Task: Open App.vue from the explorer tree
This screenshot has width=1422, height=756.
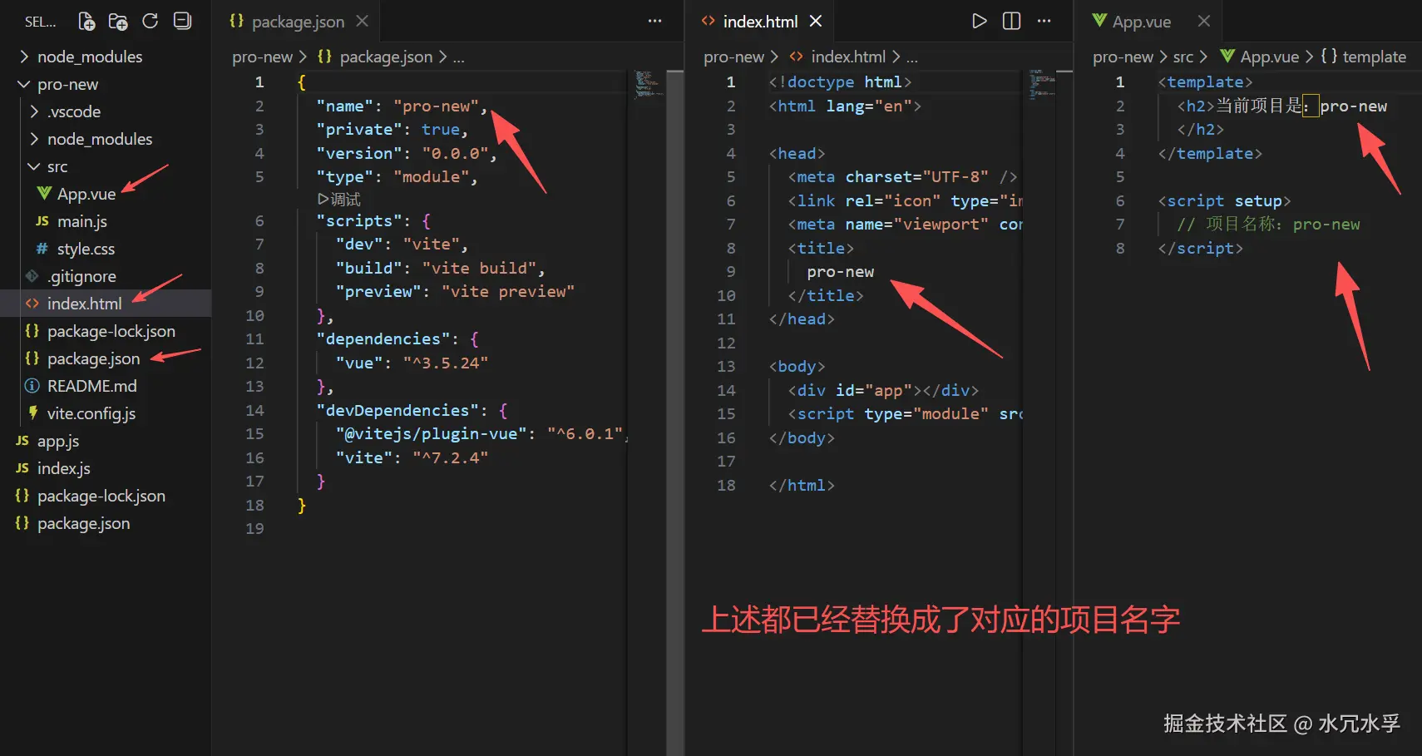Action: tap(106, 194)
